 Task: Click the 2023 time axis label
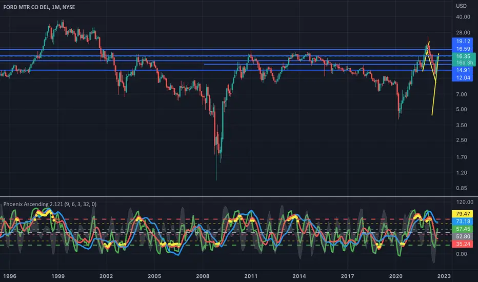pos(444,276)
